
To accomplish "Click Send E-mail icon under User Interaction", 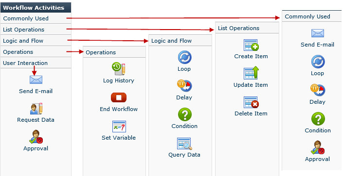I will pyautogui.click(x=36, y=80).
